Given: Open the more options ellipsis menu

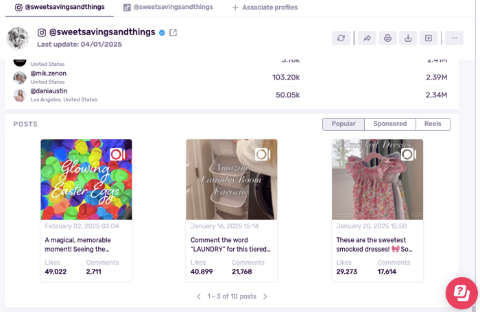Looking at the screenshot, I should [454, 38].
